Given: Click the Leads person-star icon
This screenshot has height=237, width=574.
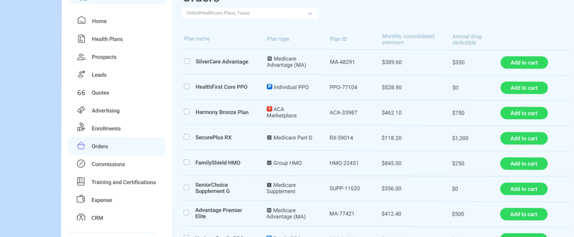Looking at the screenshot, I should pos(81,75).
